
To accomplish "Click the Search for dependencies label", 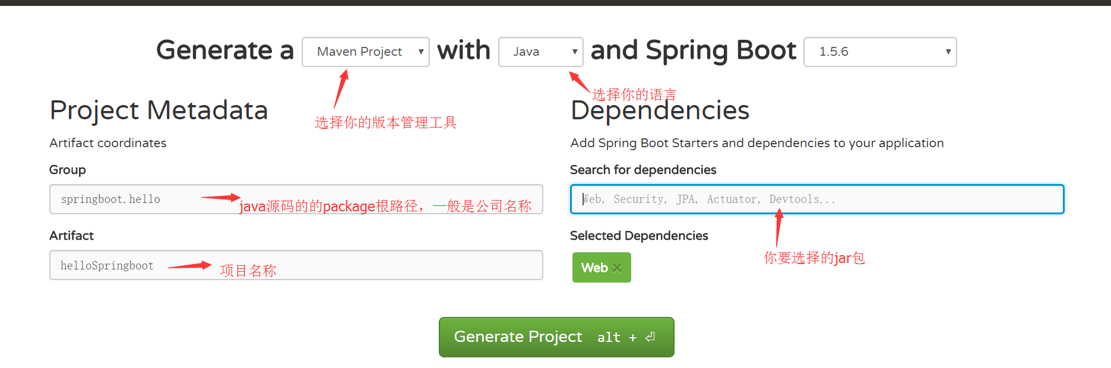I will click(x=643, y=170).
